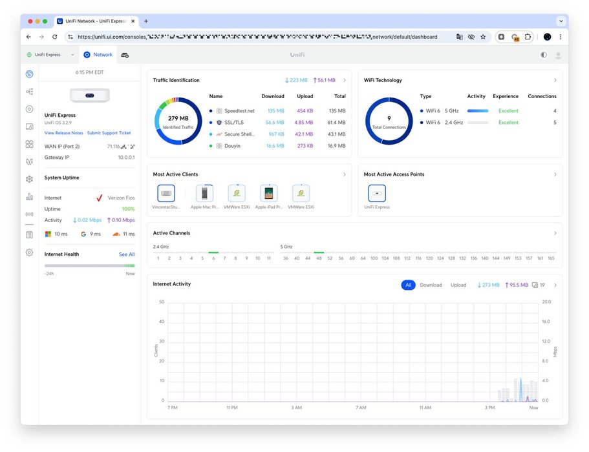The width and height of the screenshot is (589, 452).
Task: Click the Submit Support Ticket link
Action: [109, 133]
